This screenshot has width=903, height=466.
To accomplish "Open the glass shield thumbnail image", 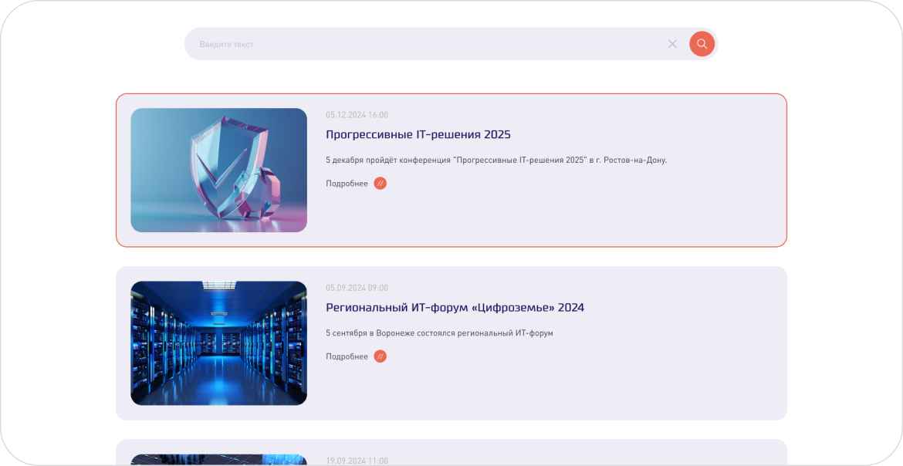I will pyautogui.click(x=218, y=170).
